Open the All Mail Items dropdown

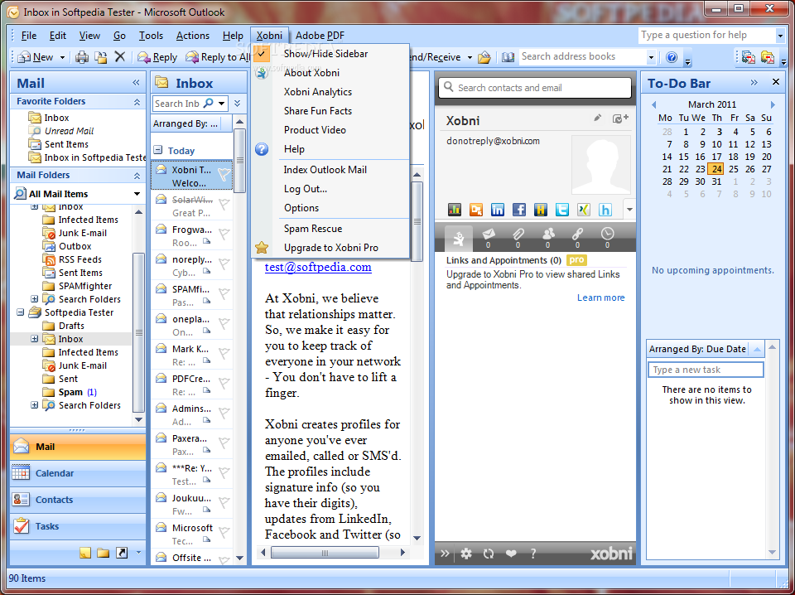pos(137,194)
